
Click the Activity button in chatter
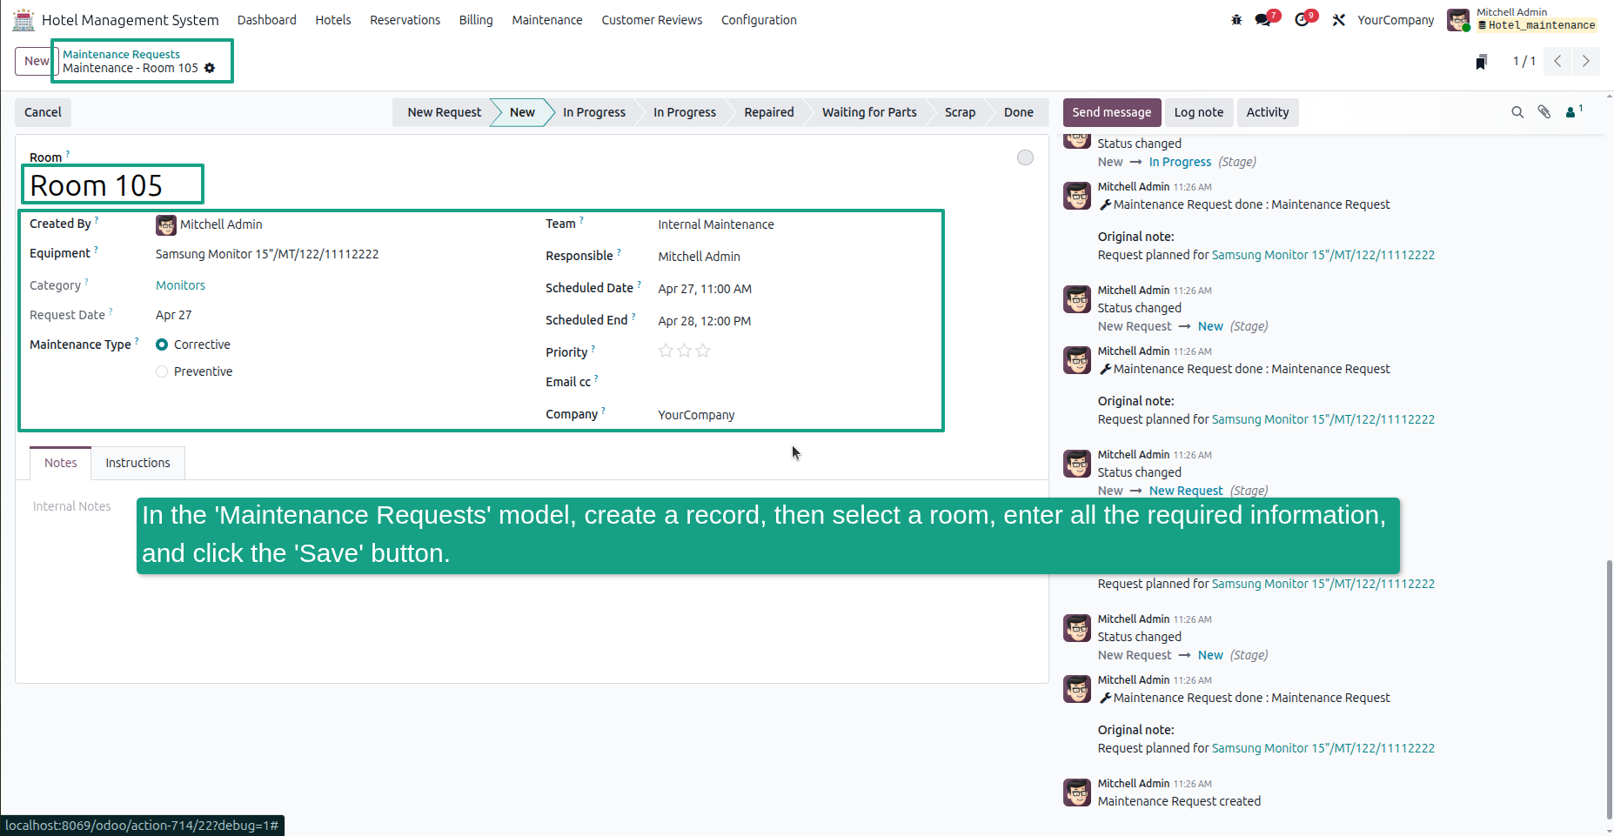[x=1268, y=112]
